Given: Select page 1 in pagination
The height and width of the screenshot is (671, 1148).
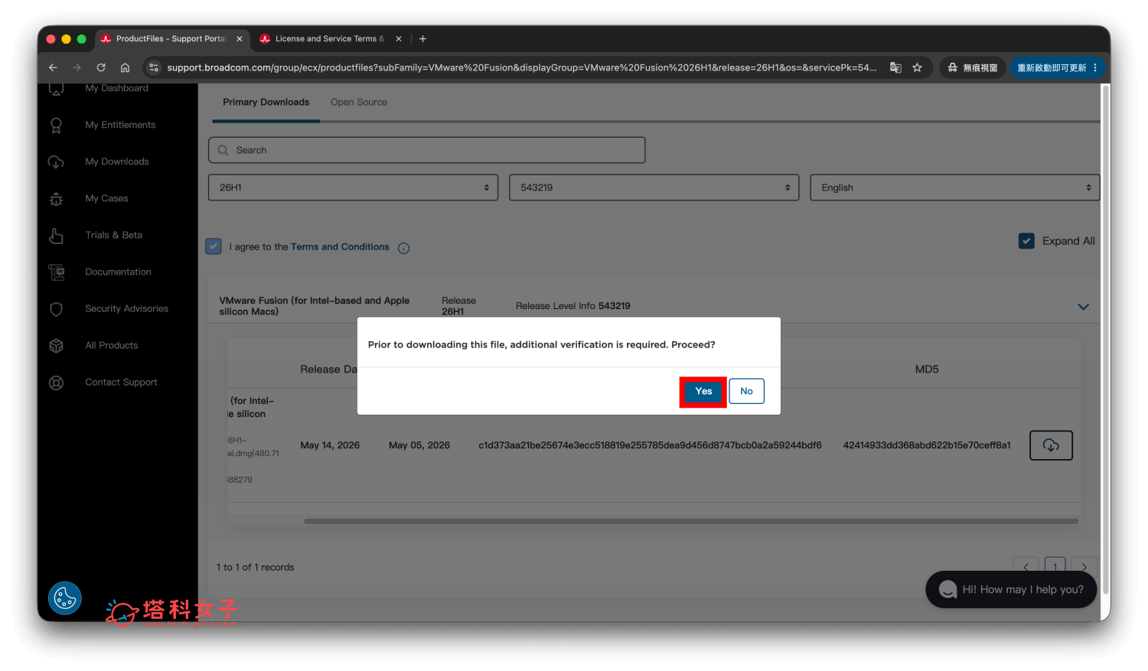Looking at the screenshot, I should point(1055,567).
